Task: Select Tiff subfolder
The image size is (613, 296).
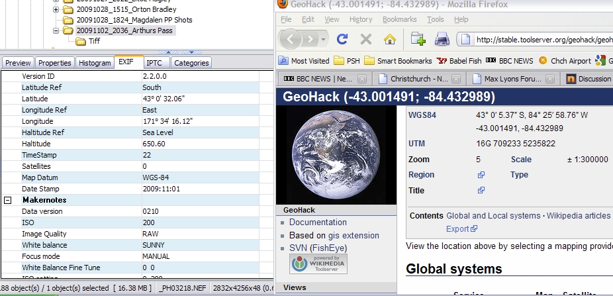Action: (x=94, y=41)
